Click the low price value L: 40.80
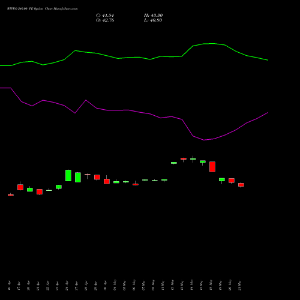 tap(153, 20)
